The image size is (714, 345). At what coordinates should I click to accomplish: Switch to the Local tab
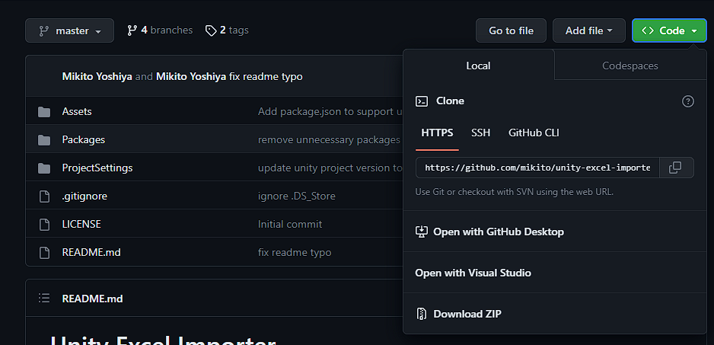tap(478, 65)
